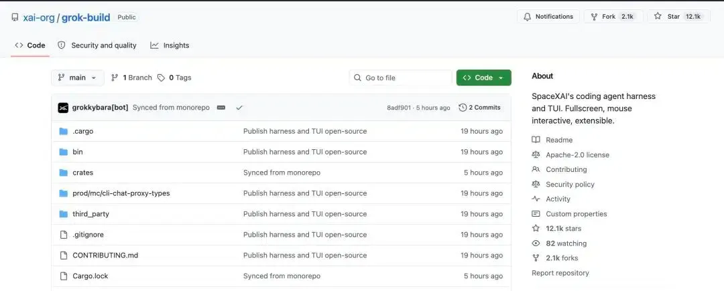The width and height of the screenshot is (724, 291).
Task: Open the prod/mc/cli-chat-proxy-types folder
Action: pos(121,193)
